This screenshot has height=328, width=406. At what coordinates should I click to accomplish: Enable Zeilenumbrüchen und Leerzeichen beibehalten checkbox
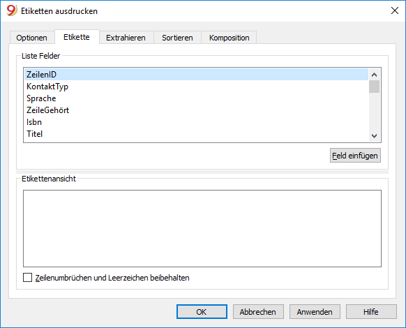pyautogui.click(x=27, y=278)
